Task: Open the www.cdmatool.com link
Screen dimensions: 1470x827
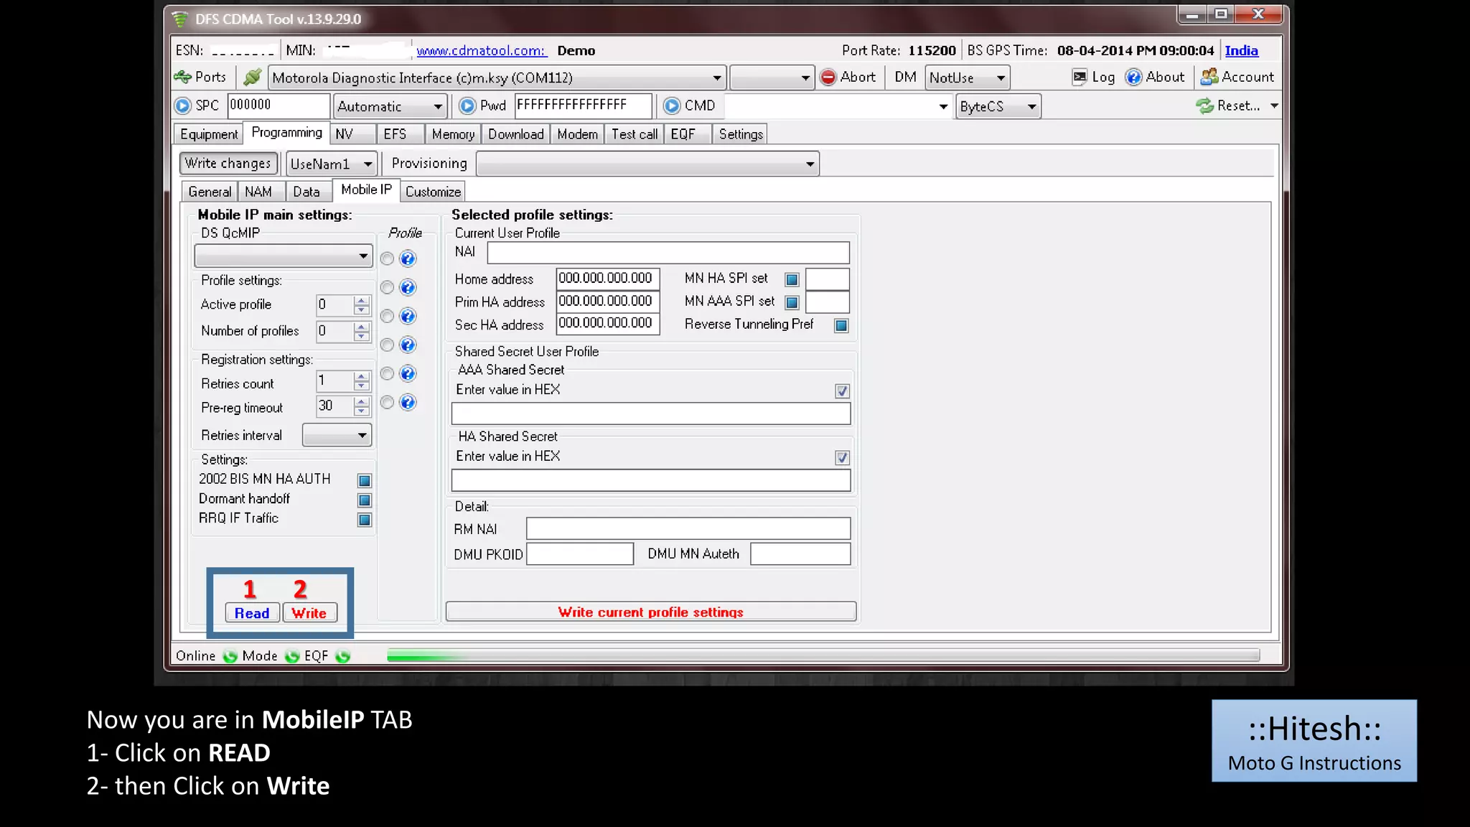Action: (x=481, y=50)
